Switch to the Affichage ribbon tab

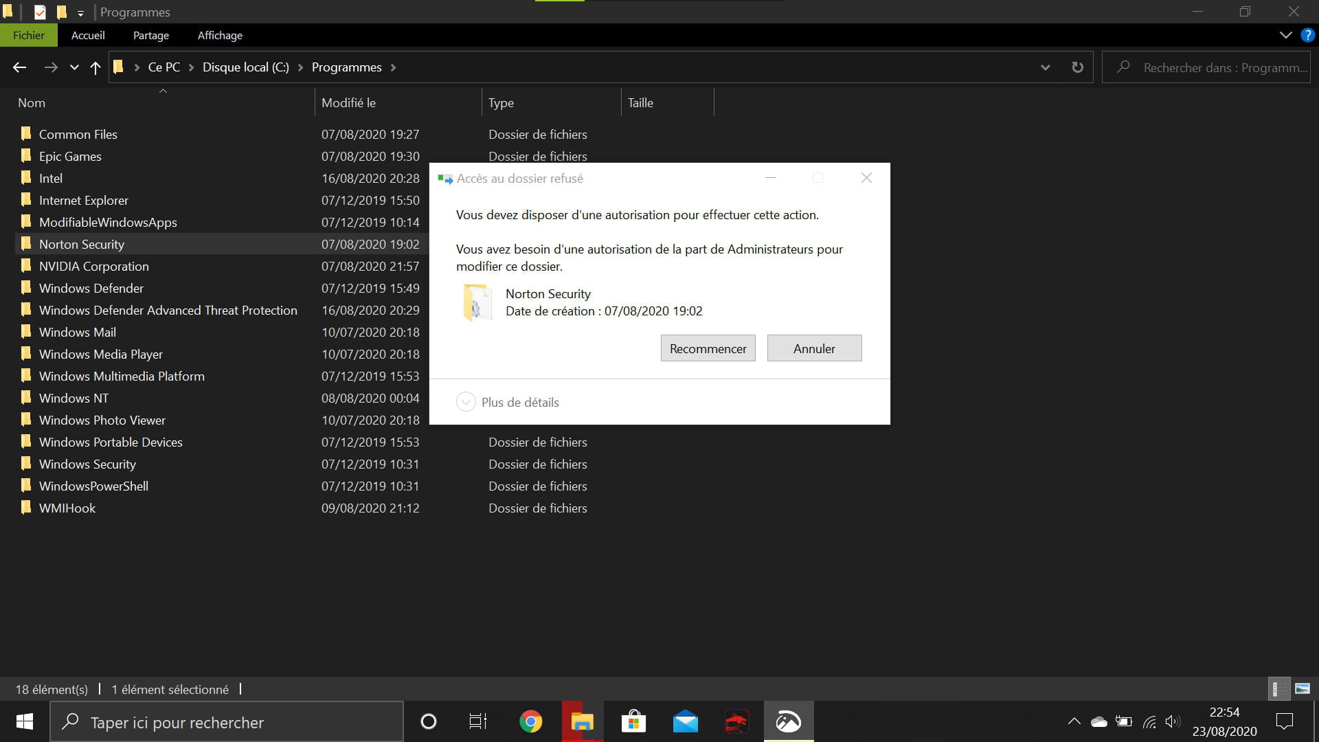220,35
